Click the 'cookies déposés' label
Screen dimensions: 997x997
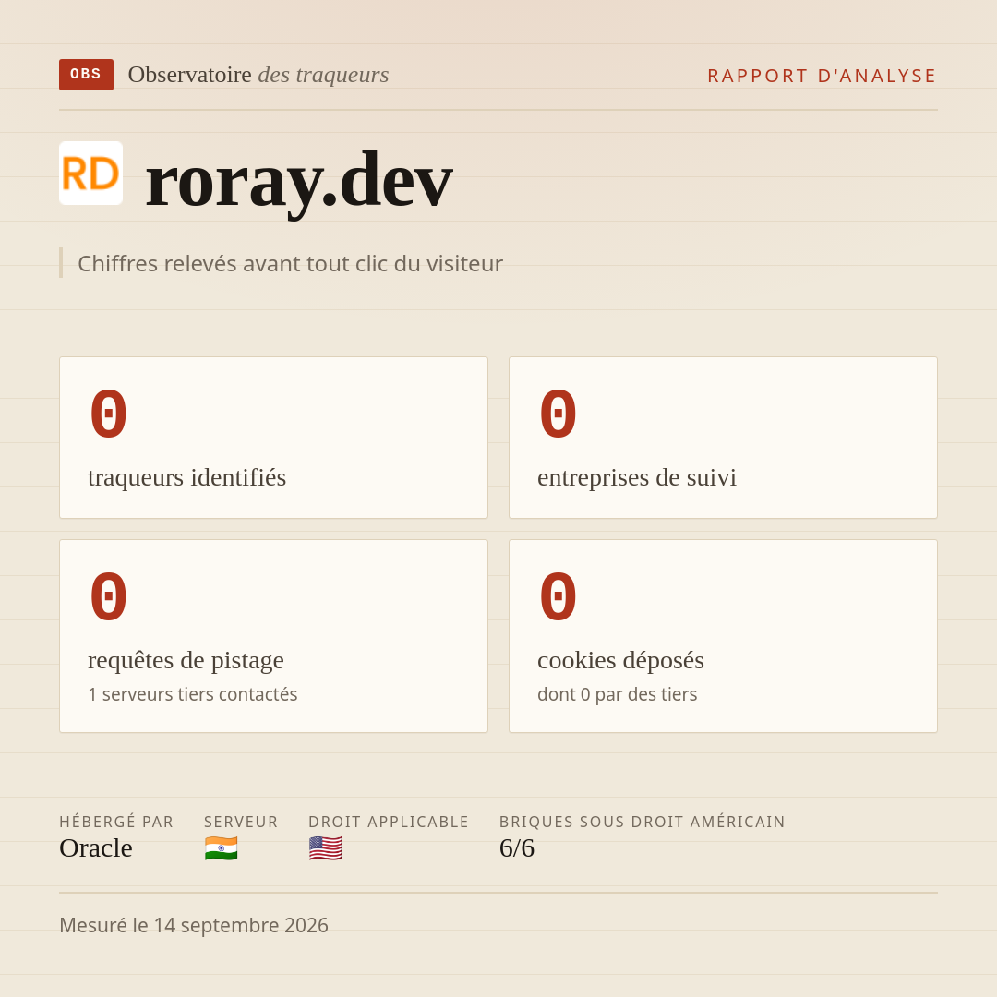click(620, 660)
